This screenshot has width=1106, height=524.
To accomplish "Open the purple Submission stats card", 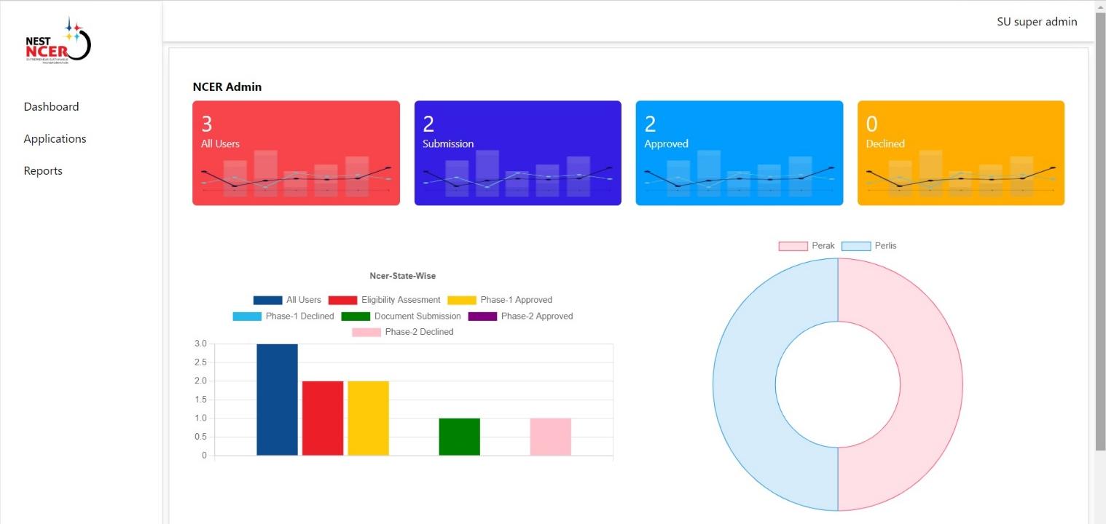I will (x=517, y=153).
